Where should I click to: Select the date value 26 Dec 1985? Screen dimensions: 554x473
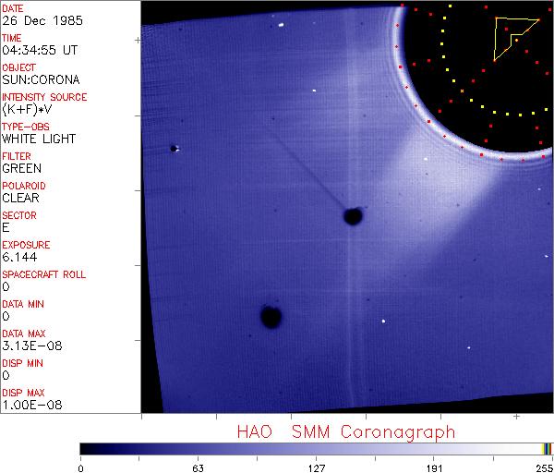42,20
